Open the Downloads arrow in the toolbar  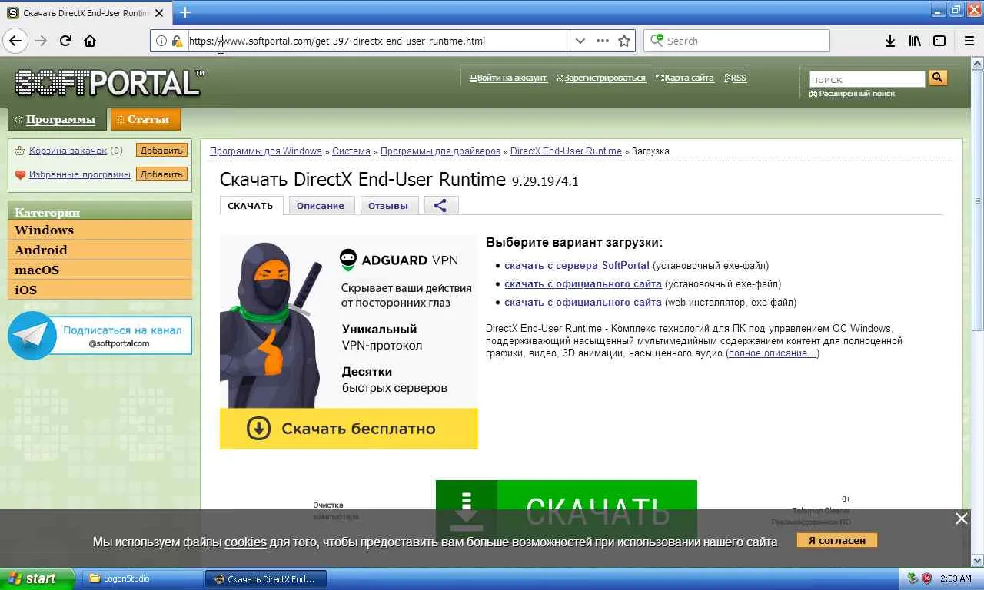coord(890,41)
